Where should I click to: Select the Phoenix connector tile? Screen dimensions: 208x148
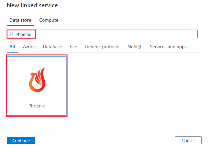(x=37, y=85)
